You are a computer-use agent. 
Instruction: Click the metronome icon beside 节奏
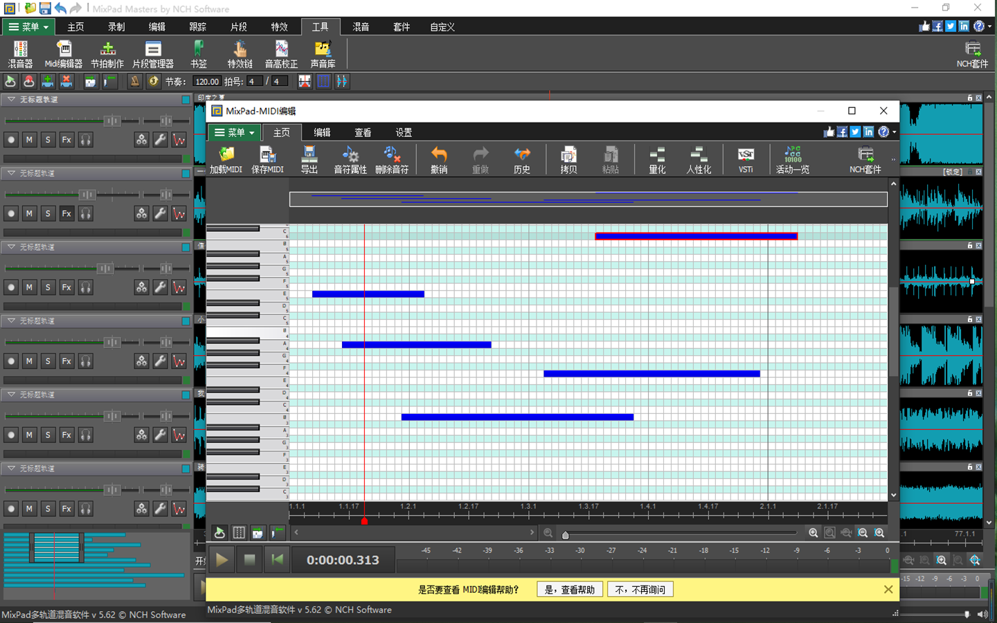[135, 81]
